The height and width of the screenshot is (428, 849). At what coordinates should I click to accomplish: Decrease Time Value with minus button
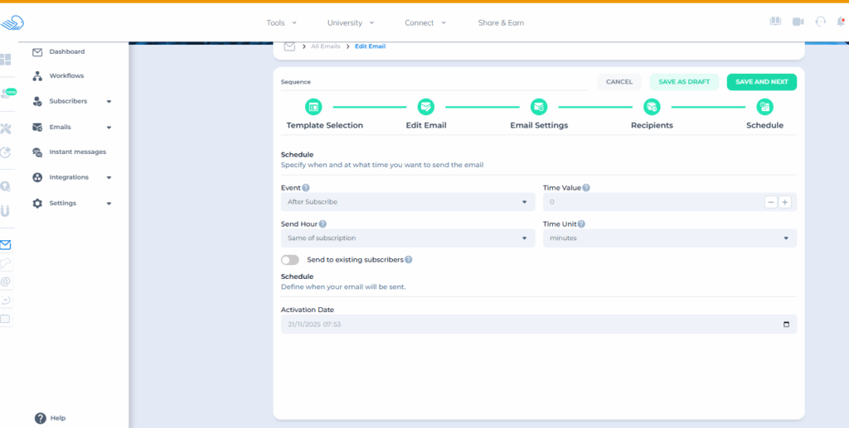coord(771,202)
